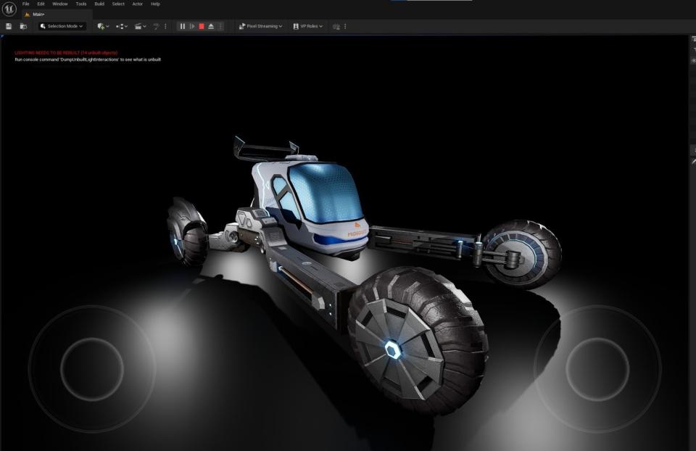Screen dimensions: 696x451
Task: Open the Tools menu
Action: [x=81, y=4]
